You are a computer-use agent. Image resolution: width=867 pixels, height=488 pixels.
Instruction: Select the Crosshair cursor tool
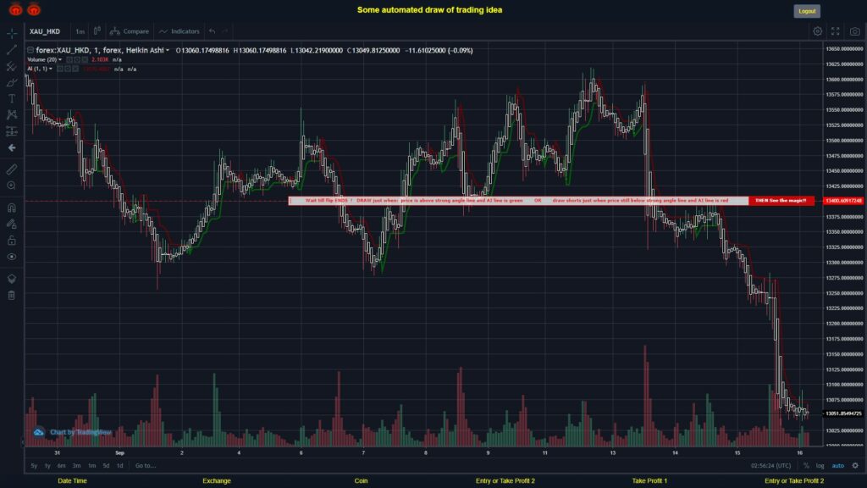[x=10, y=35]
